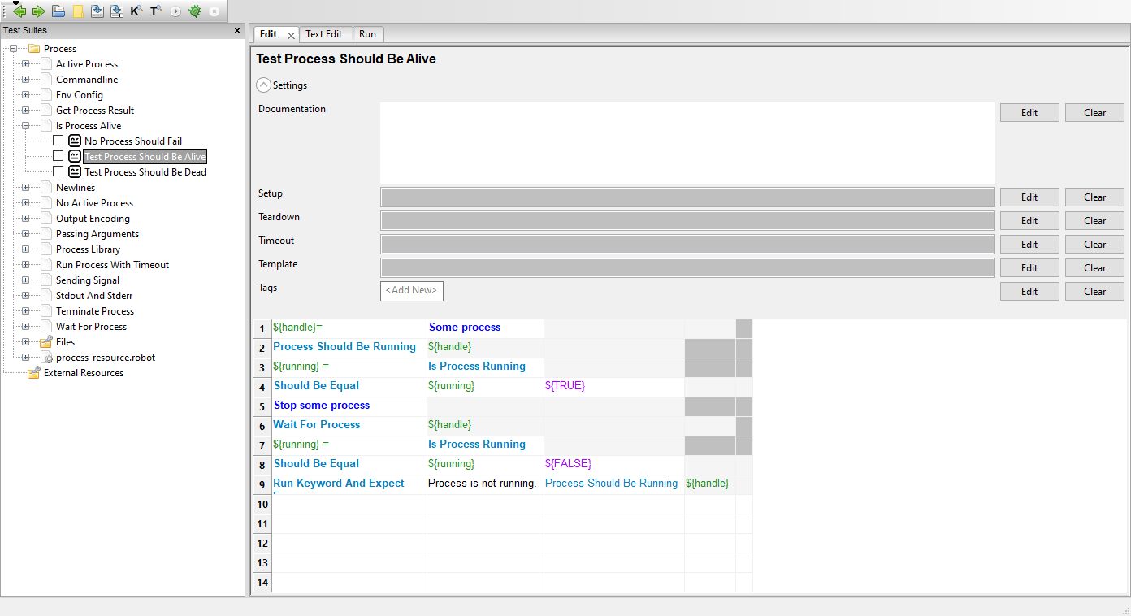Click into the Documentation text area
Screen dimensions: 1131x616
pos(687,142)
